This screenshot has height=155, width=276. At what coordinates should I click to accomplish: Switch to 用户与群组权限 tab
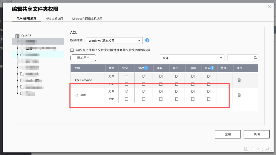[26, 18]
